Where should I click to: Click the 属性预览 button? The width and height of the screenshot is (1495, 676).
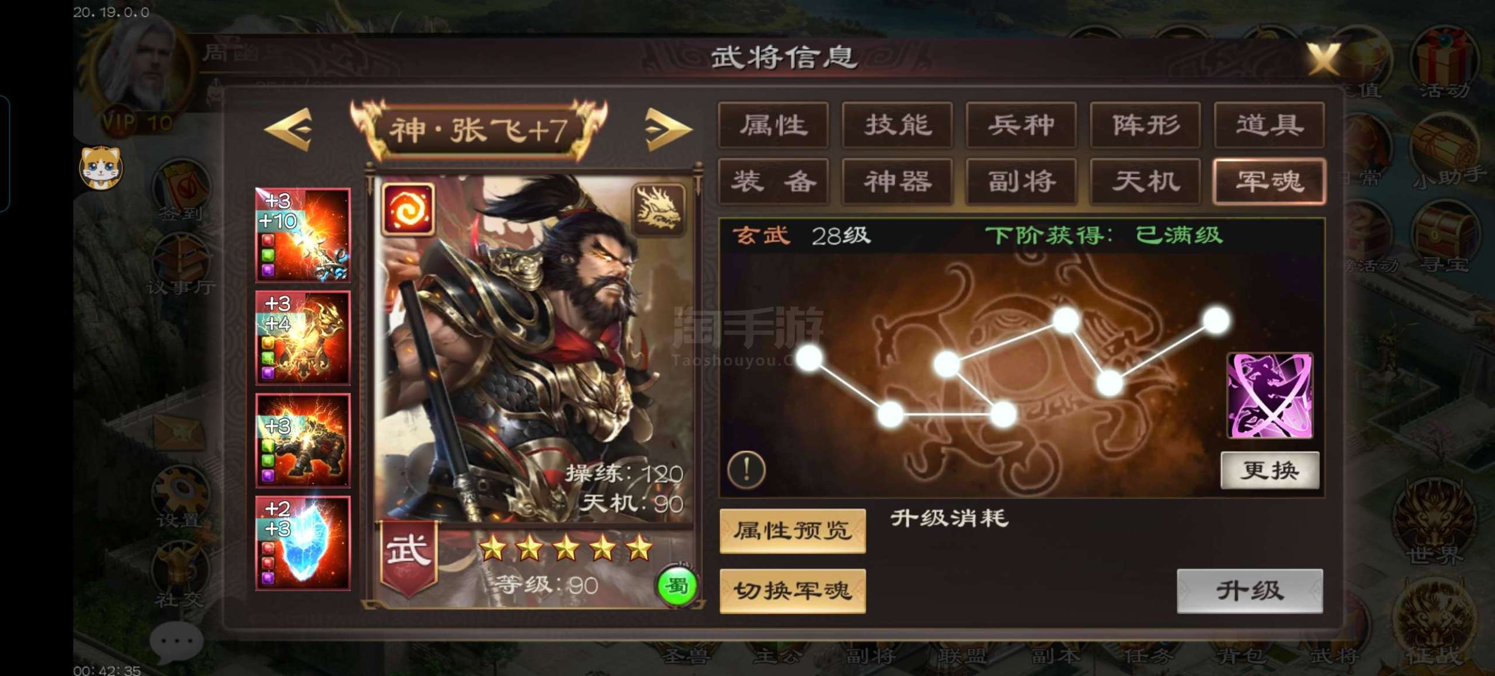coord(792,531)
